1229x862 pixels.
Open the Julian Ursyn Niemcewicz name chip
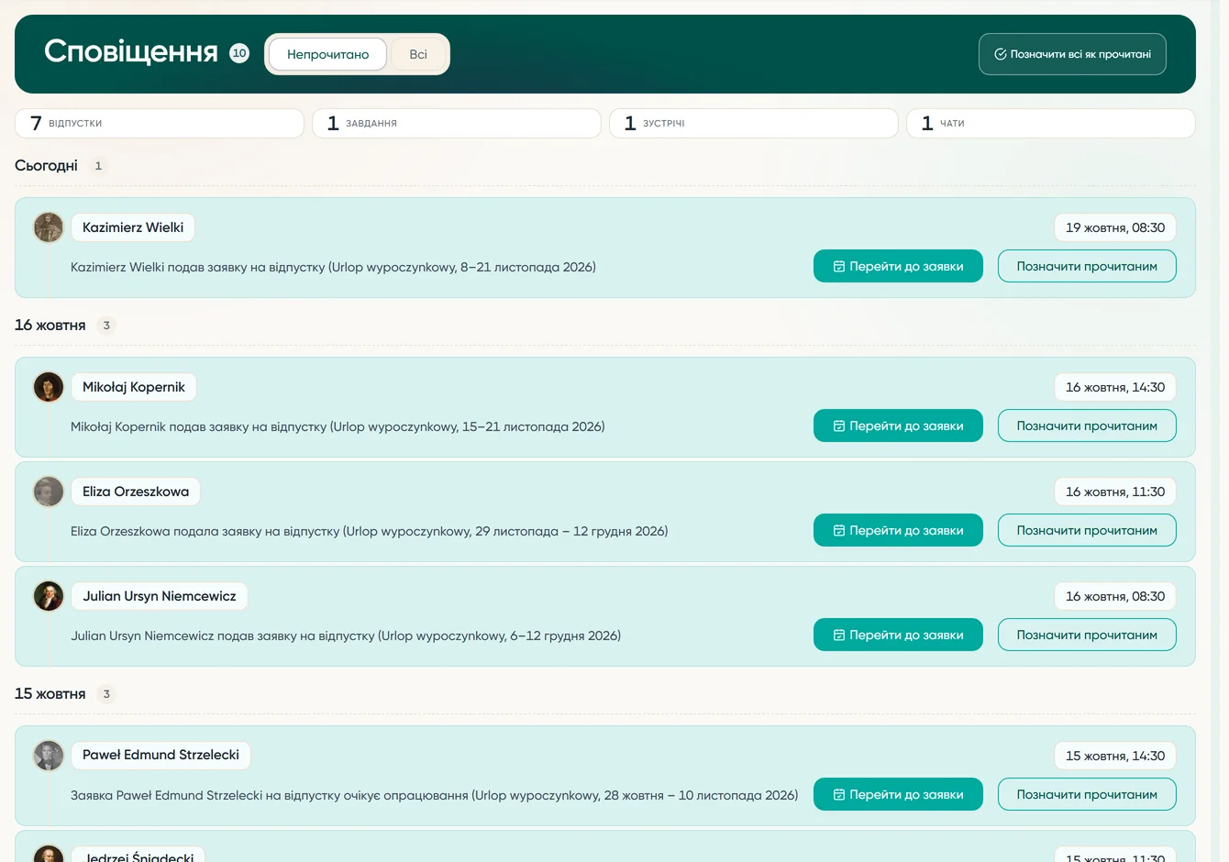(160, 596)
